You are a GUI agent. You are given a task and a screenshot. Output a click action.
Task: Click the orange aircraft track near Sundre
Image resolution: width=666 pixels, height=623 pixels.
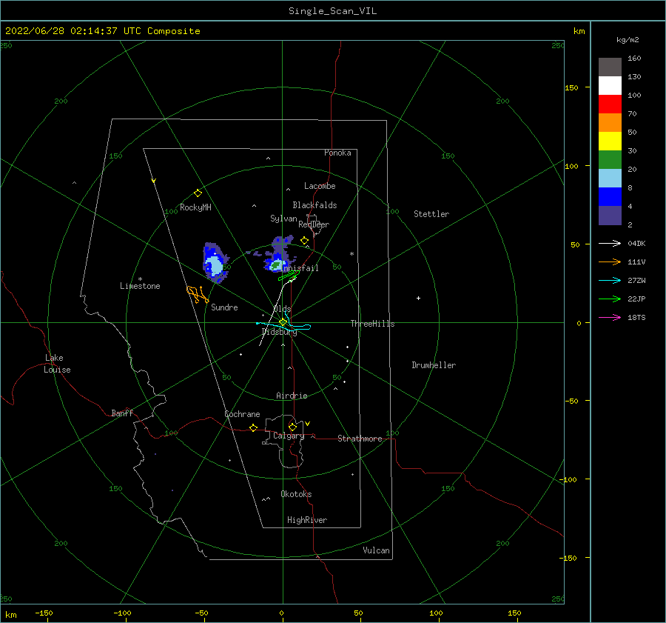click(x=198, y=294)
